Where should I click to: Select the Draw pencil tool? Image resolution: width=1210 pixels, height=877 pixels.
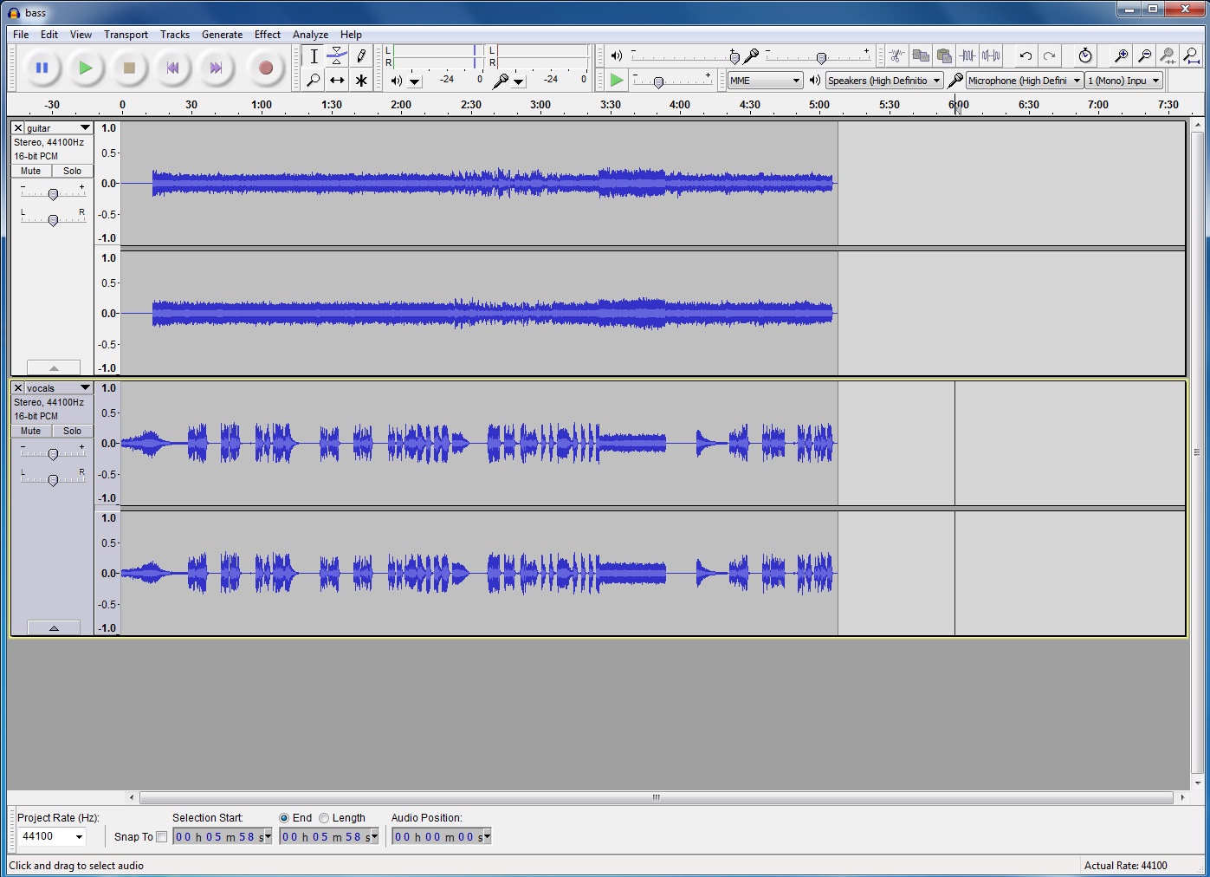click(x=361, y=56)
